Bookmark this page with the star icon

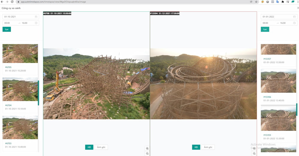256,2
